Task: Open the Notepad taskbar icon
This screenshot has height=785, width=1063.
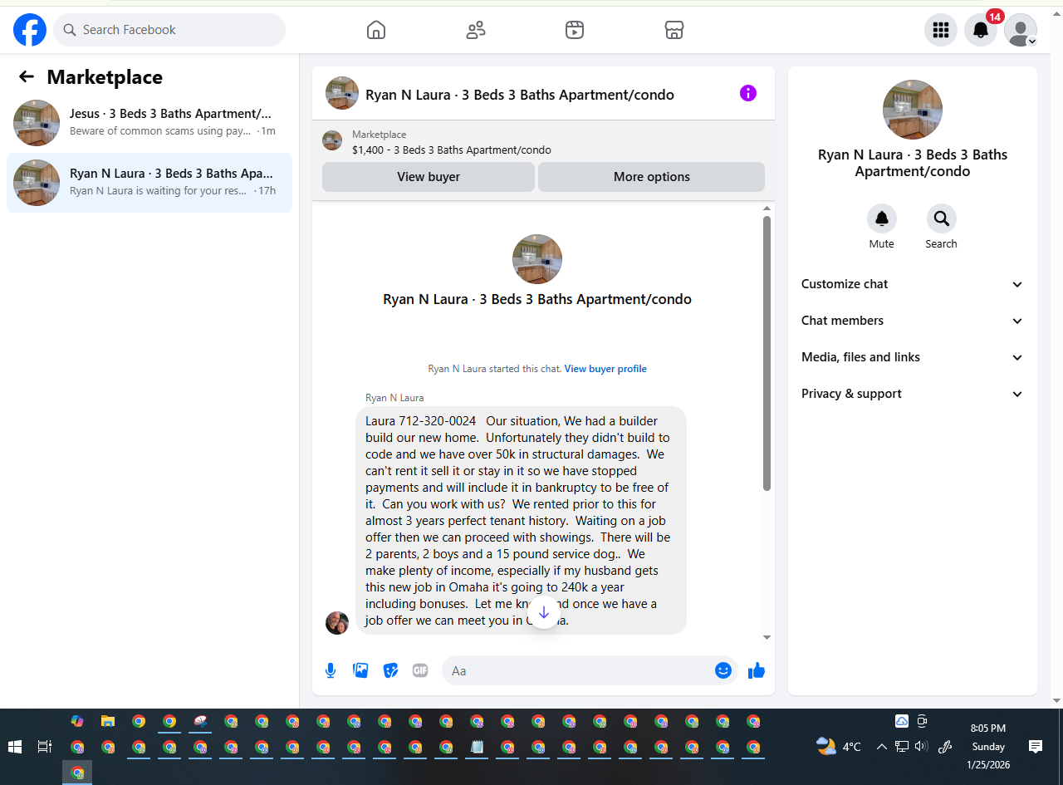Action: pos(477,747)
